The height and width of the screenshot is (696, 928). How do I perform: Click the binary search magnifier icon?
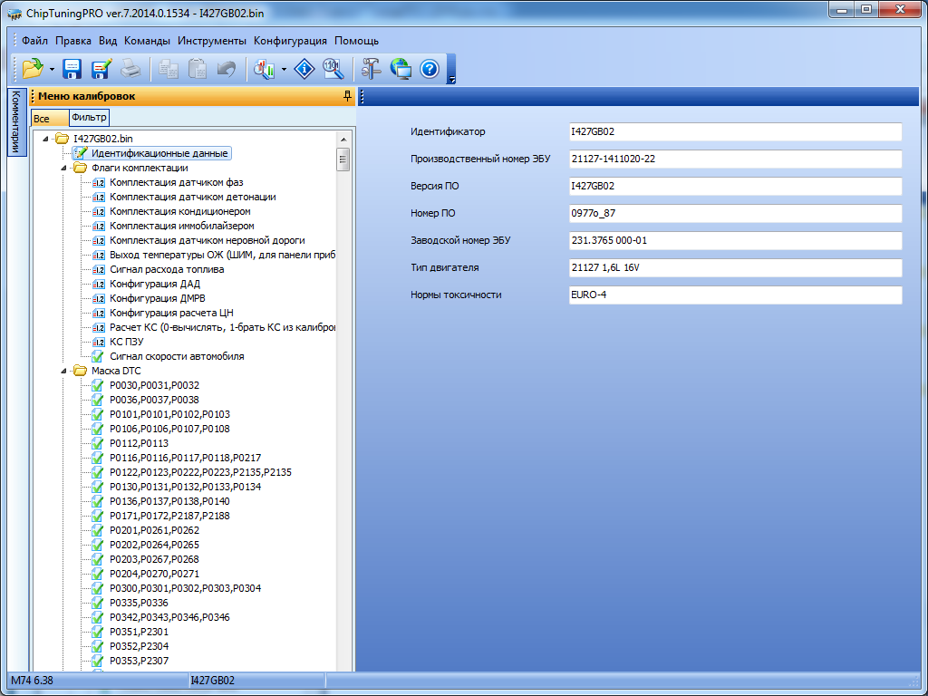333,69
